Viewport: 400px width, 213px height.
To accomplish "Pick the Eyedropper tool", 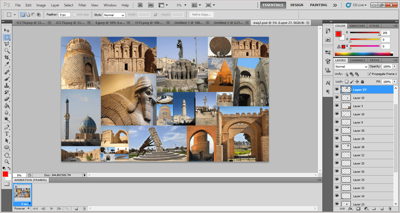I will (x=7, y=65).
